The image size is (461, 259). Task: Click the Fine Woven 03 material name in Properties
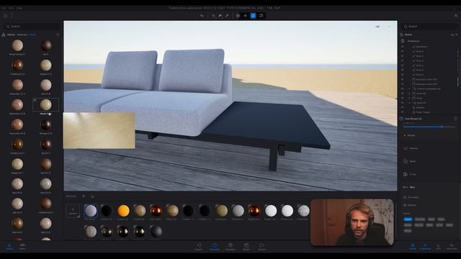[413, 119]
